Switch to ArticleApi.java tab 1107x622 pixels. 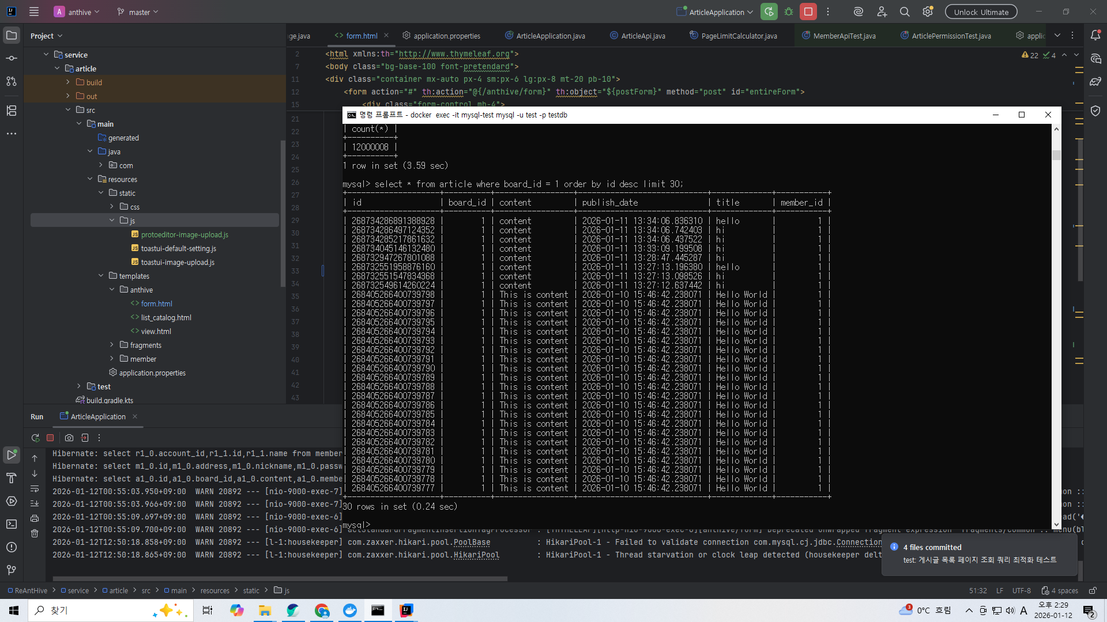coord(642,36)
